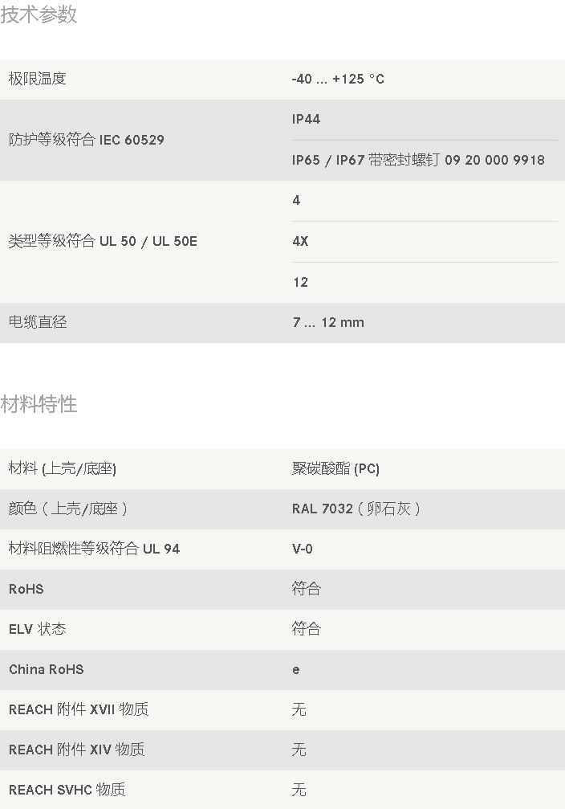
Task: Select the RAL 7032 (卵石灰) color value
Action: pos(356,509)
